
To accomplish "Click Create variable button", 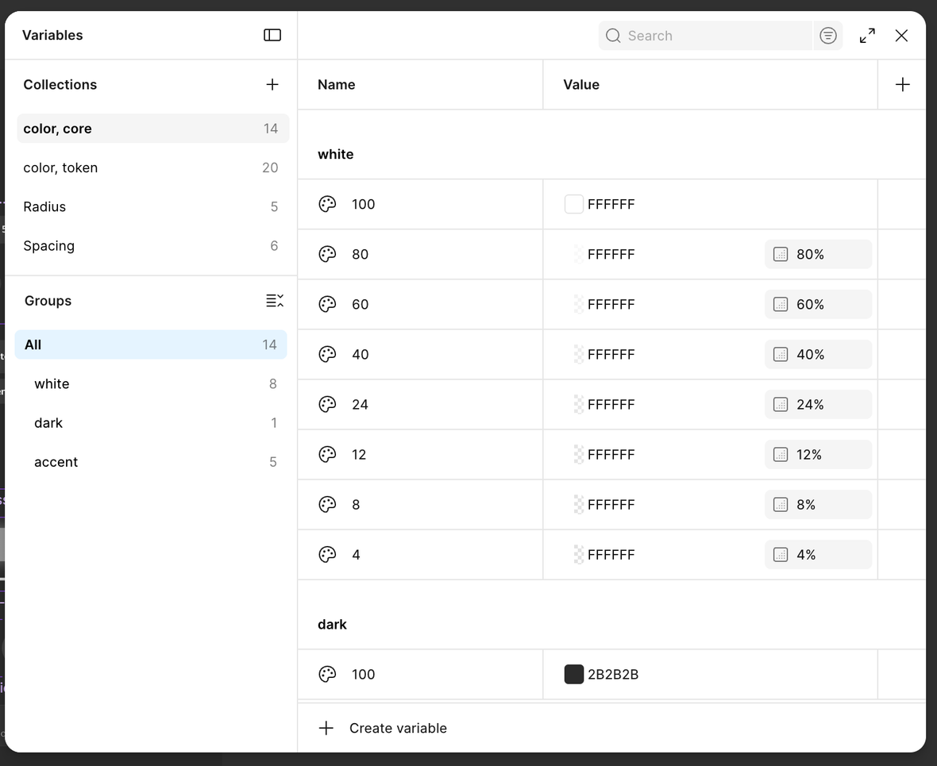I will tap(383, 728).
